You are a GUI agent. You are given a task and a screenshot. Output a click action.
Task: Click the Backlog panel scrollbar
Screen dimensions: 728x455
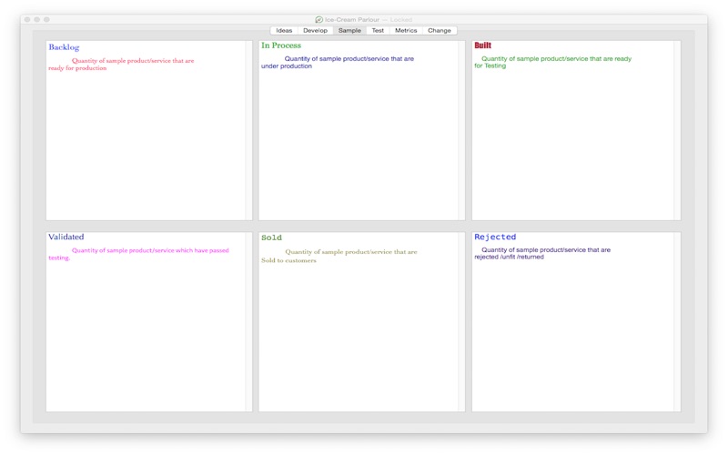click(248, 130)
